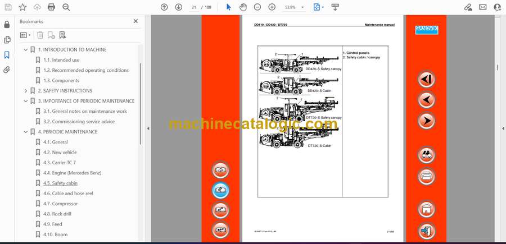Open bookmark 4.2. New vehicle
This screenshot has width=506, height=244.
pos(60,152)
